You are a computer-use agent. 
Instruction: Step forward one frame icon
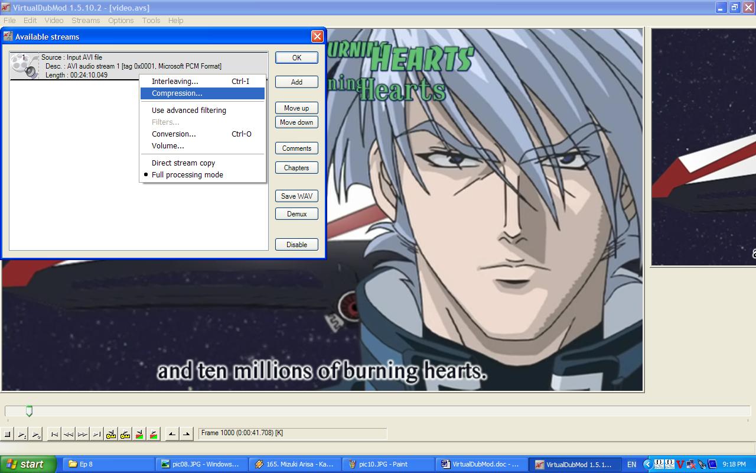tap(83, 435)
